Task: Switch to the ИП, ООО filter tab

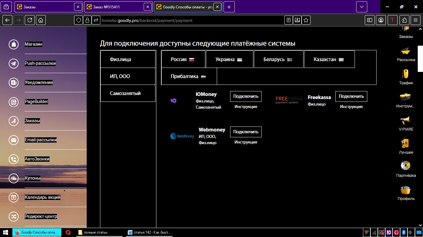Action: [128, 76]
